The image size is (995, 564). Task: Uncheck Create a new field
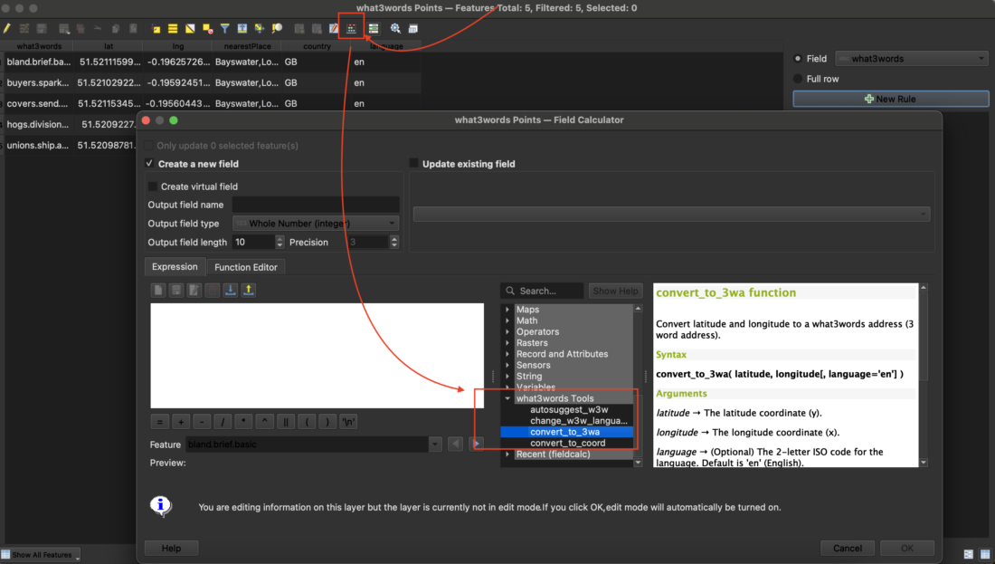pyautogui.click(x=150, y=164)
